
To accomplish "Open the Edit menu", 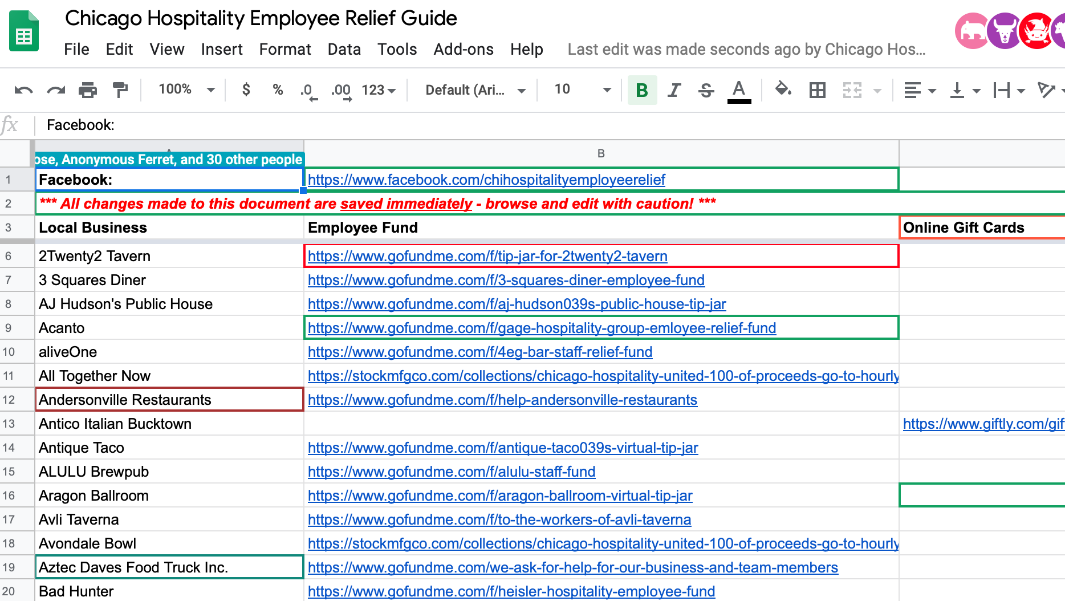I will pyautogui.click(x=119, y=50).
